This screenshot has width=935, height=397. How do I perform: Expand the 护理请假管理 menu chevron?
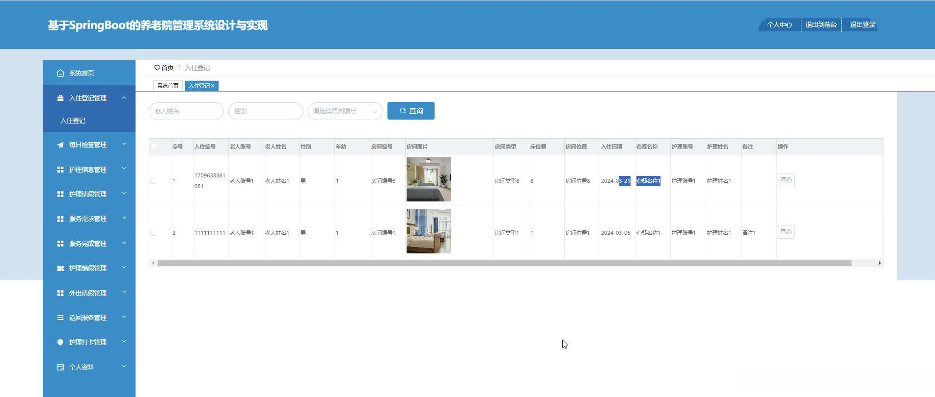124,194
